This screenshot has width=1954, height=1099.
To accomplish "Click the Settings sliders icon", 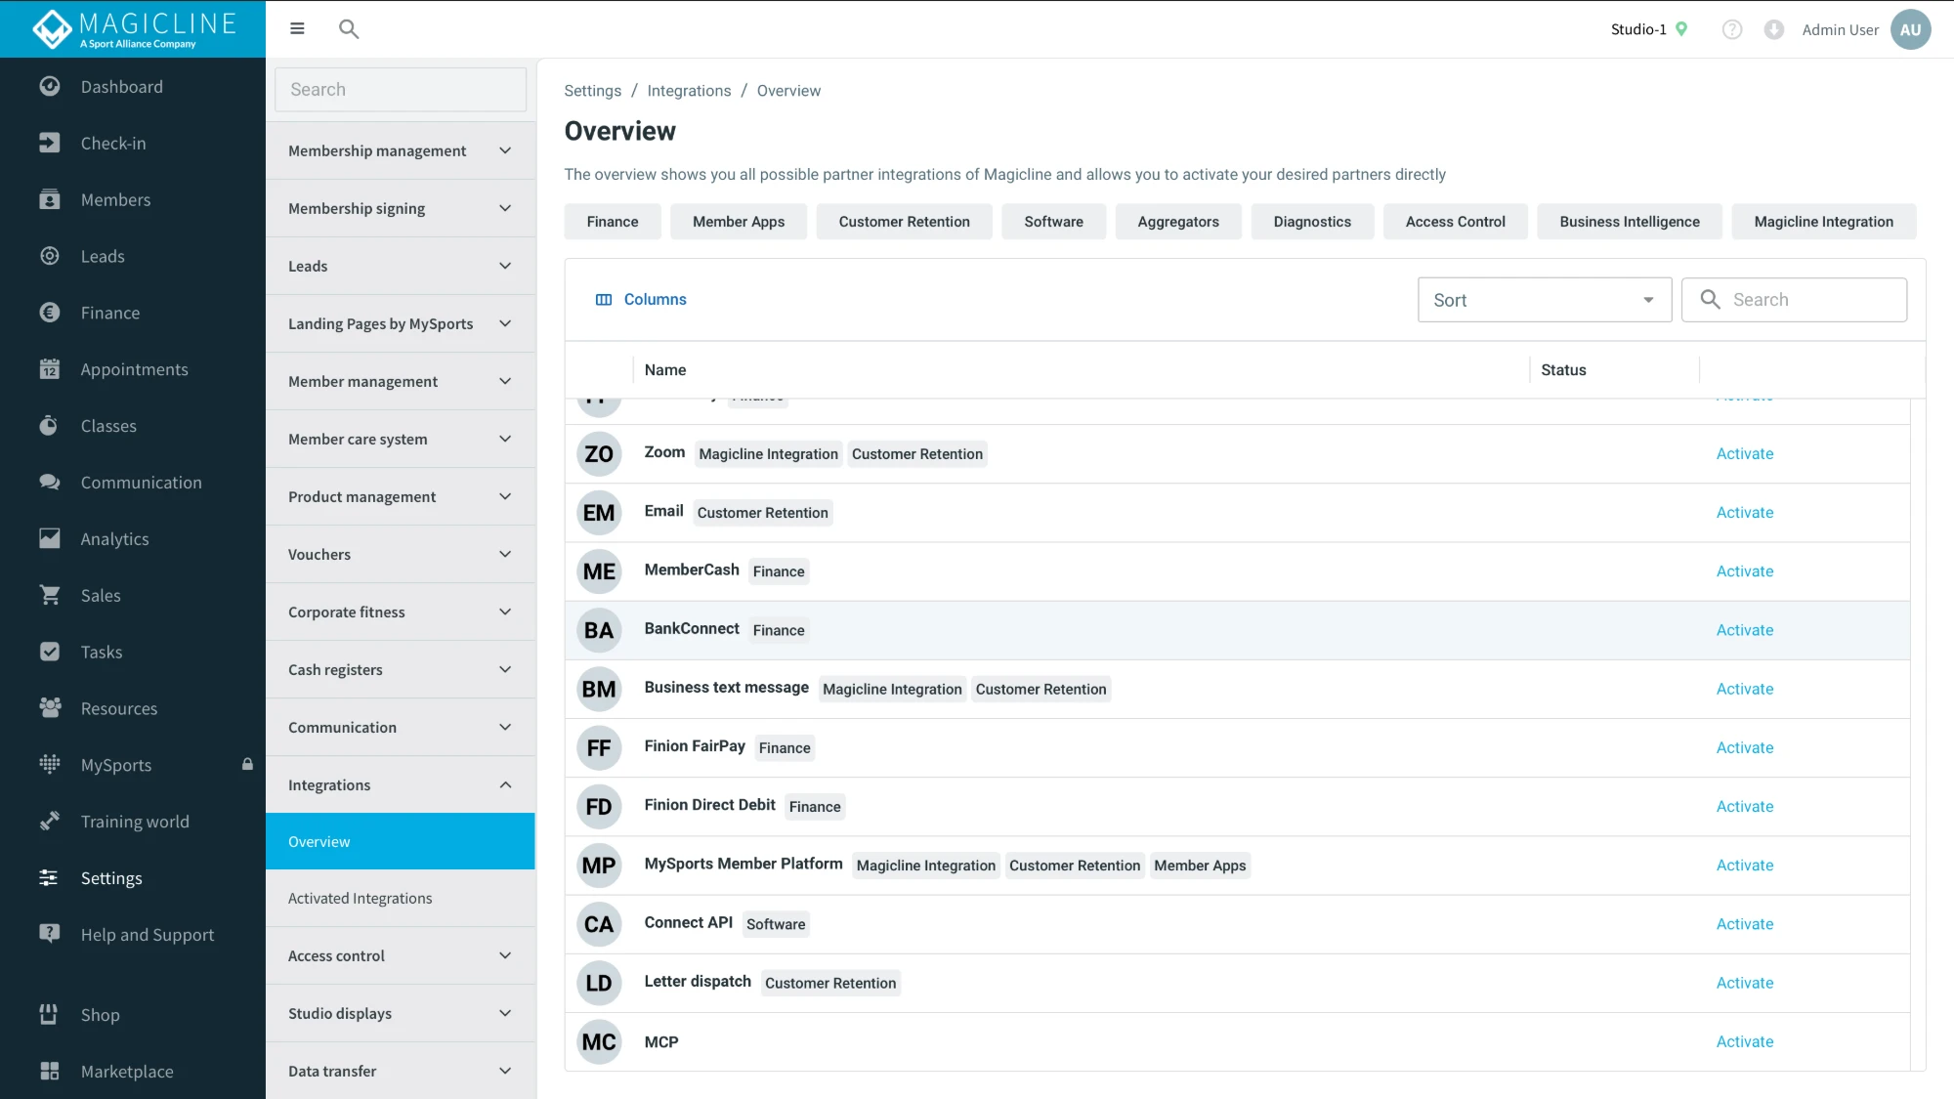I will click(x=50, y=878).
